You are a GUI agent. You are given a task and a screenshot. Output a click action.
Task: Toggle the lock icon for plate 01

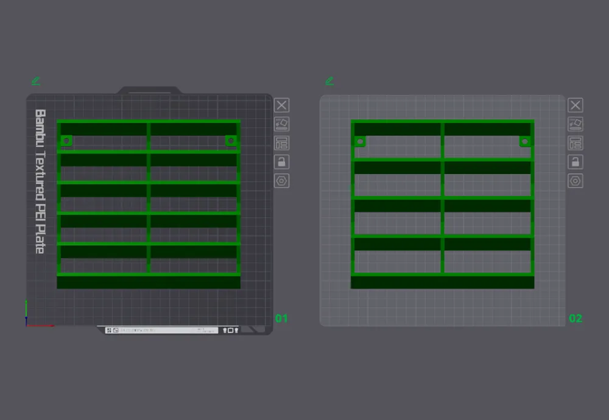pos(281,162)
